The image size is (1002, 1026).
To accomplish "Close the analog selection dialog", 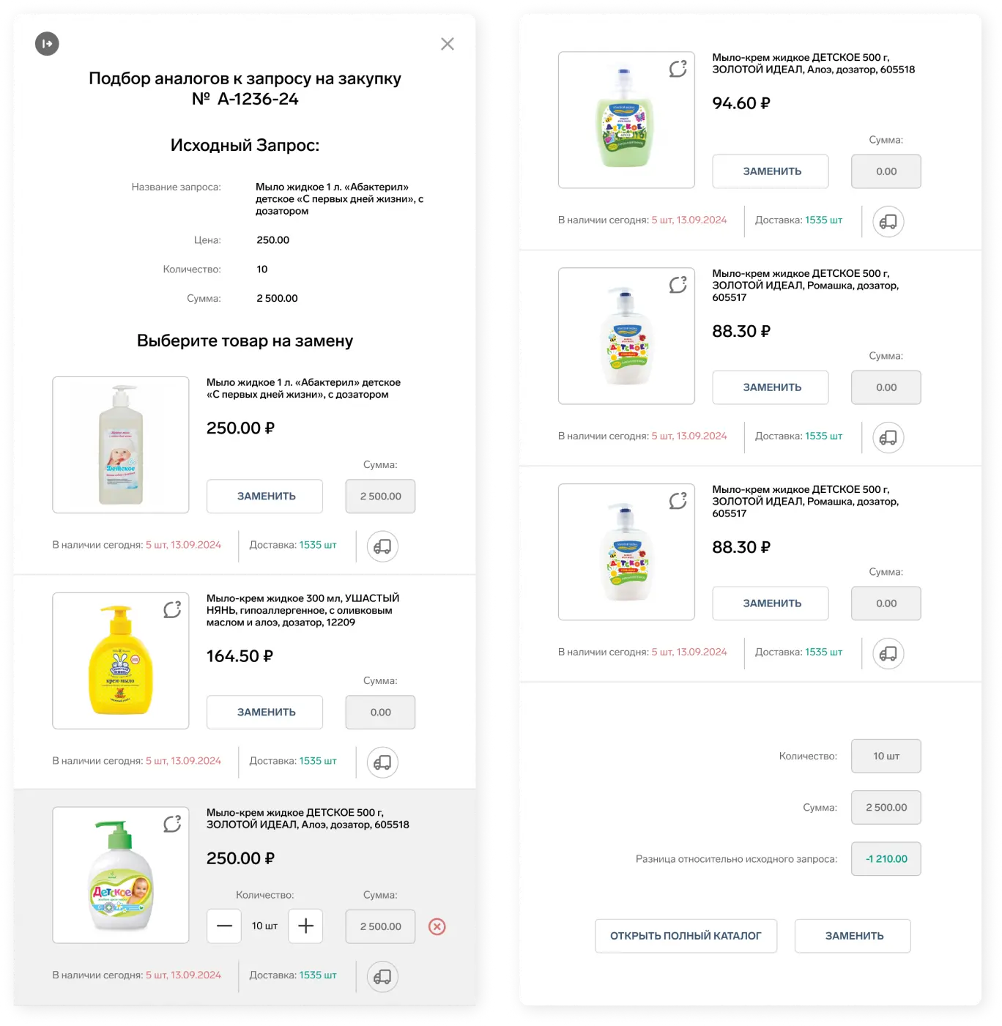I will [448, 44].
